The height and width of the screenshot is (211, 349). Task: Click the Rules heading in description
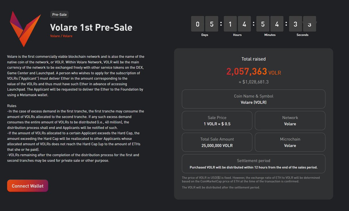point(12,106)
